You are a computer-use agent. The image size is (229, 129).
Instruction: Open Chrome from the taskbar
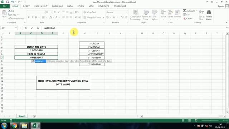[x=14, y=126]
